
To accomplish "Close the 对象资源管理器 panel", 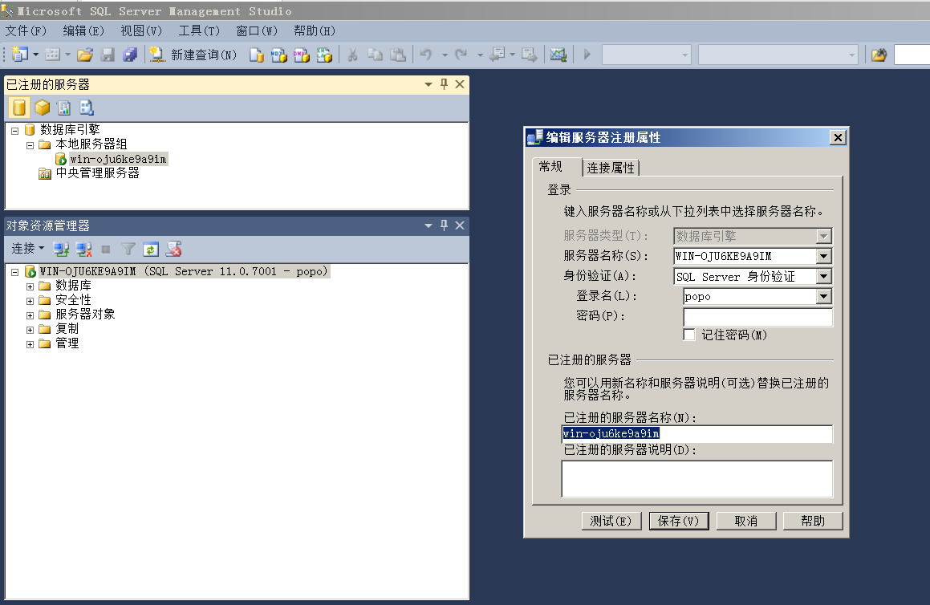I will 460,225.
